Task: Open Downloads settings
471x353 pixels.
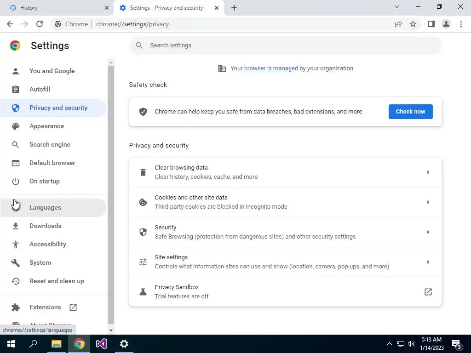Action: point(53,226)
